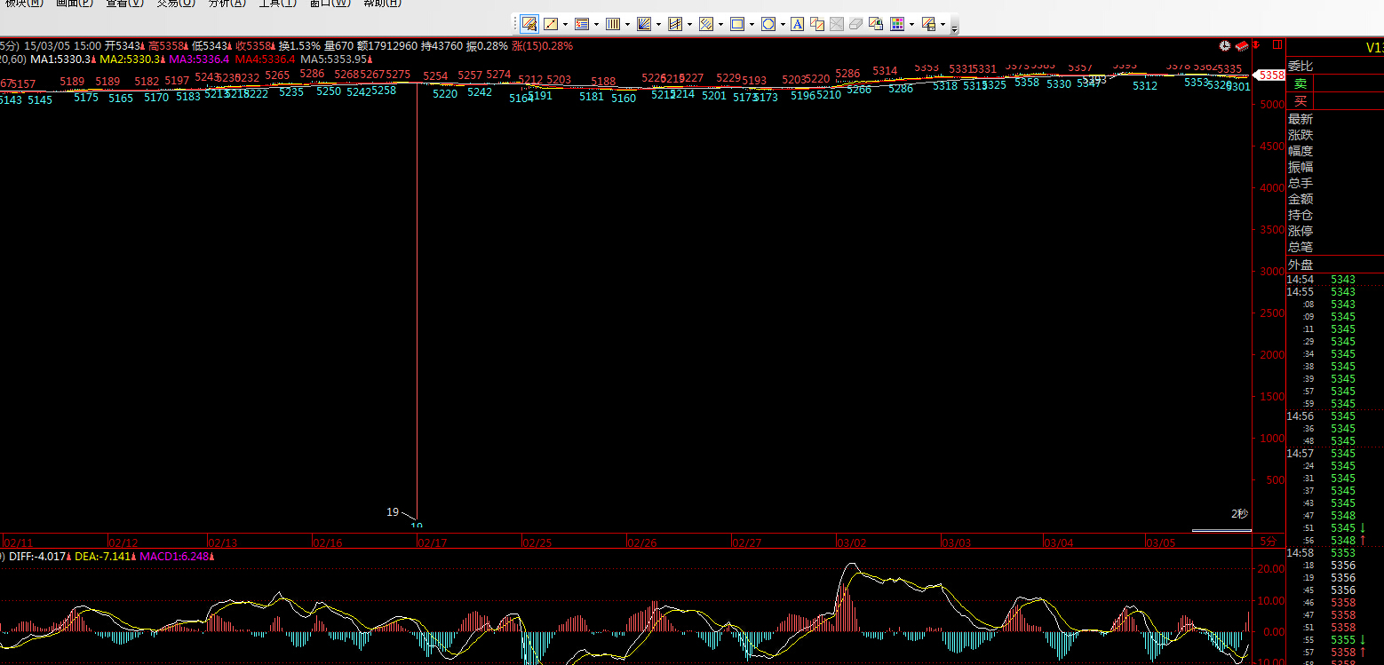Screen dimensions: 1384x665
Task: Click the green 卖 sell button
Action: tap(1300, 83)
